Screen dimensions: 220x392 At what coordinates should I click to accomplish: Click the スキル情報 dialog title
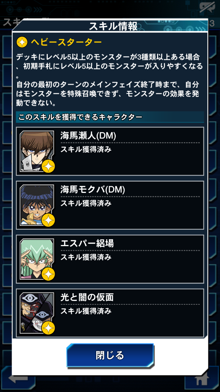(113, 26)
